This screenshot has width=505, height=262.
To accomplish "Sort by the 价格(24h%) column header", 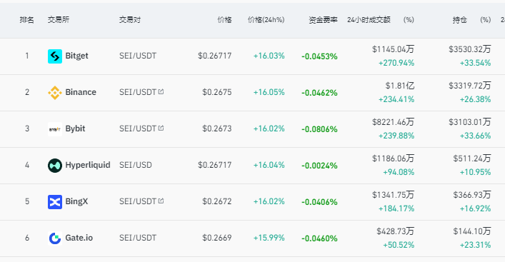I will (x=266, y=20).
